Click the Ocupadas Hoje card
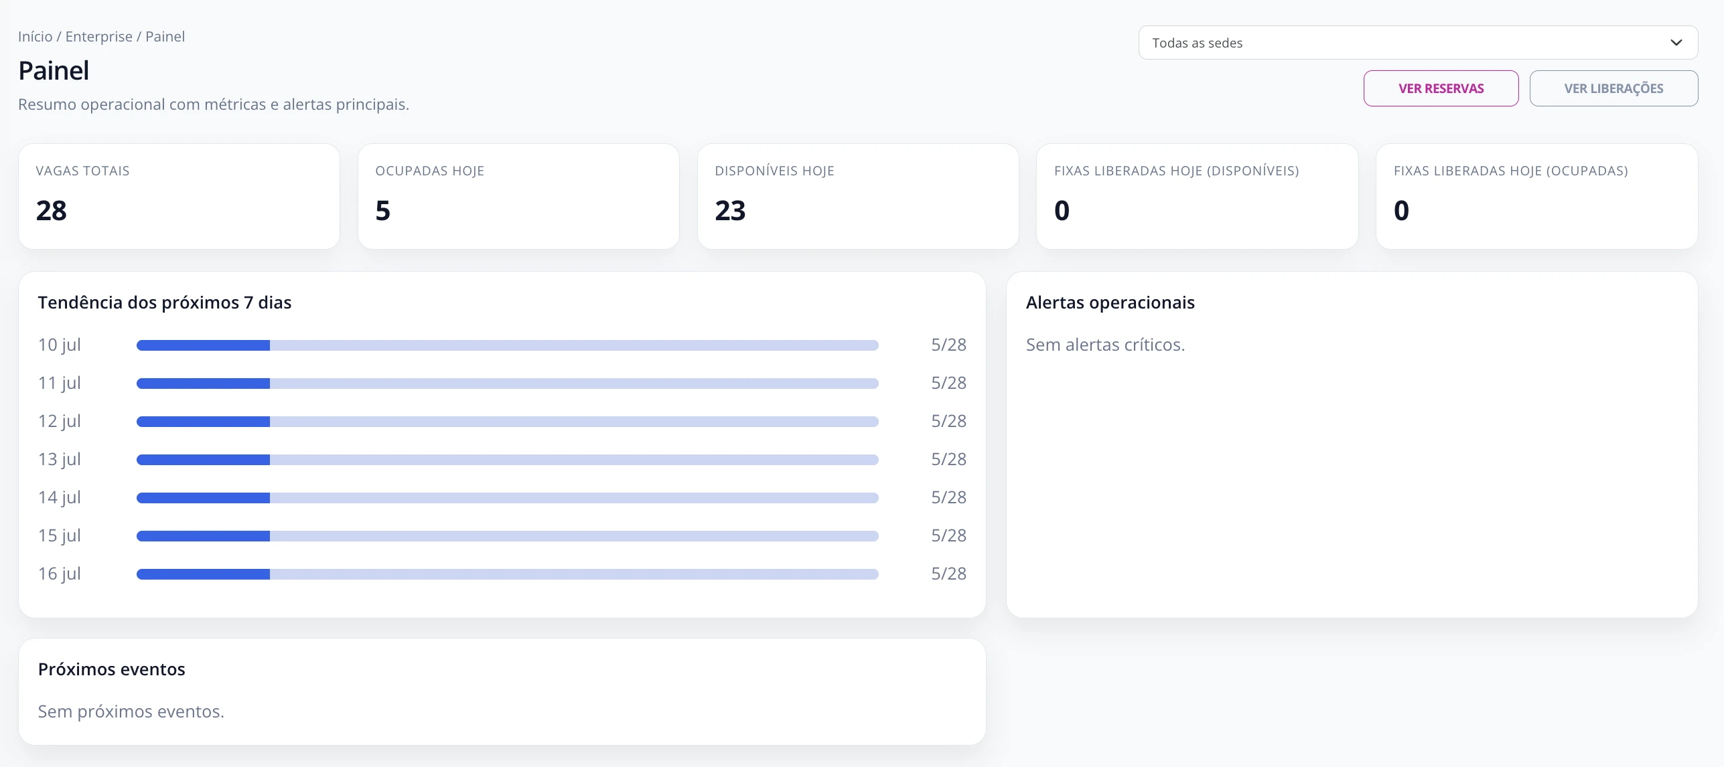Image resolution: width=1724 pixels, height=767 pixels. click(x=518, y=196)
